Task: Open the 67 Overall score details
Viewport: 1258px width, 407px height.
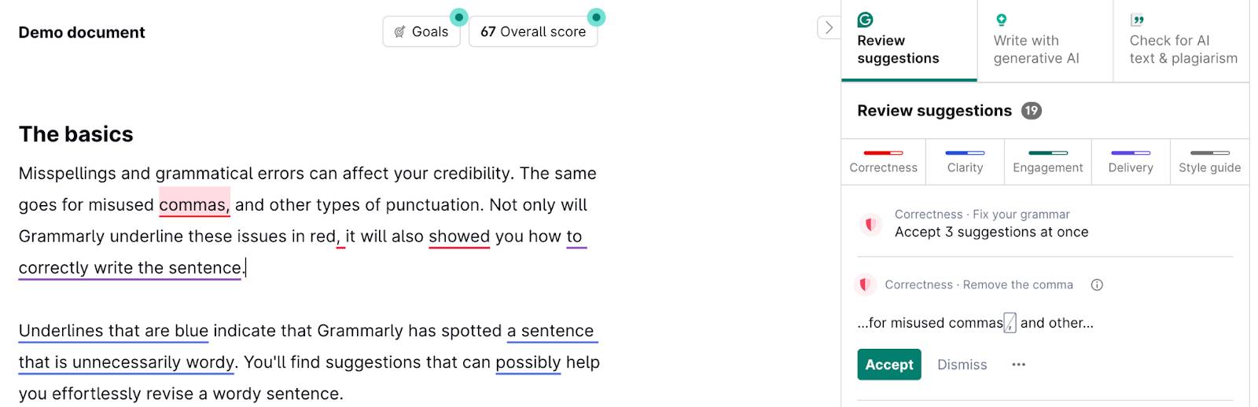Action: click(533, 31)
